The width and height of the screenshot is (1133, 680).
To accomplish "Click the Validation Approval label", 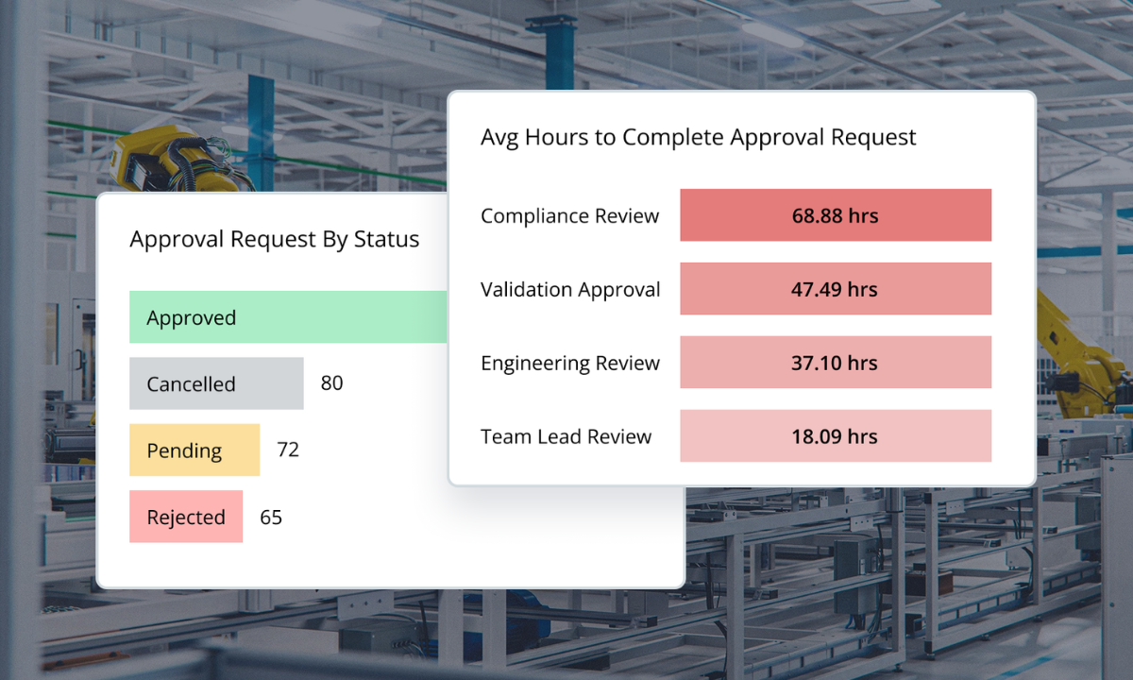I will tap(570, 289).
